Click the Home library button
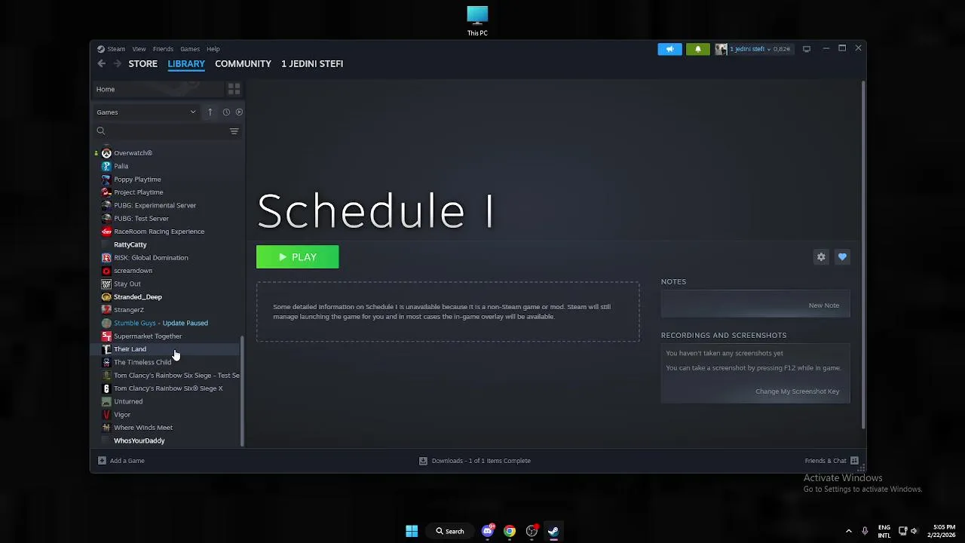 [x=158, y=89]
